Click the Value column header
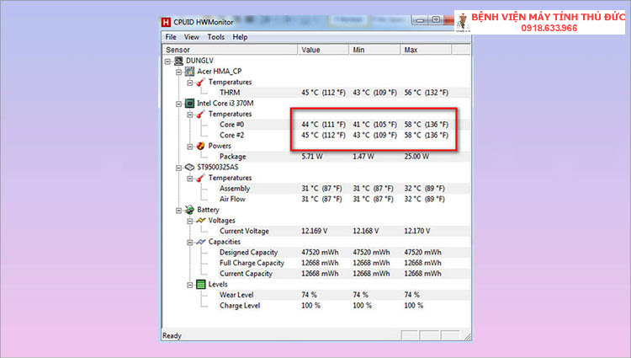The image size is (631, 358). pyautogui.click(x=323, y=50)
